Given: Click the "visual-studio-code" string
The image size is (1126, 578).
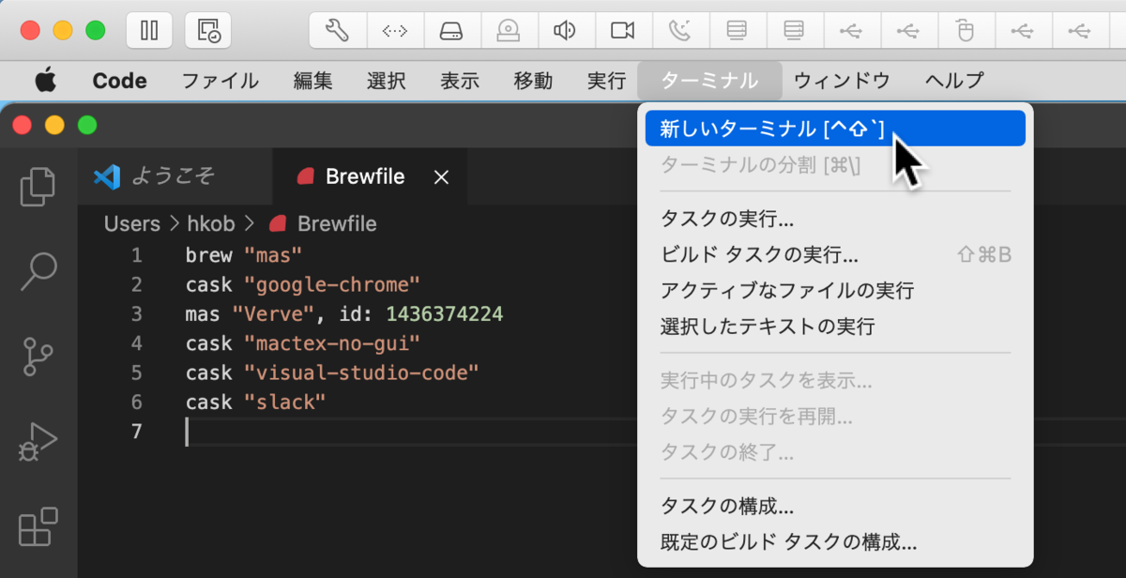Looking at the screenshot, I should pyautogui.click(x=361, y=373).
